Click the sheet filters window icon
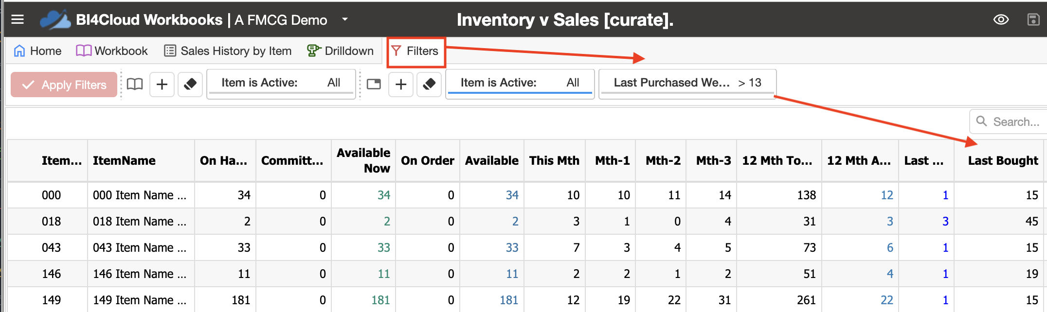This screenshot has height=312, width=1047. click(374, 85)
